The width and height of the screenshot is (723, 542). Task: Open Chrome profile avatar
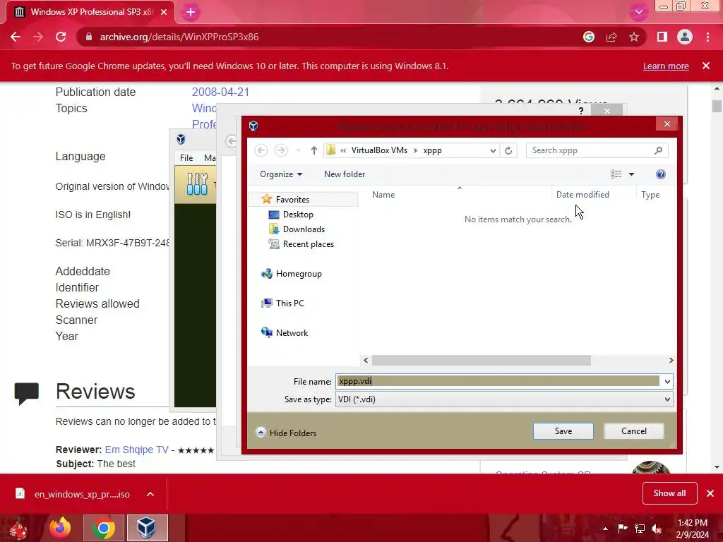pyautogui.click(x=685, y=37)
